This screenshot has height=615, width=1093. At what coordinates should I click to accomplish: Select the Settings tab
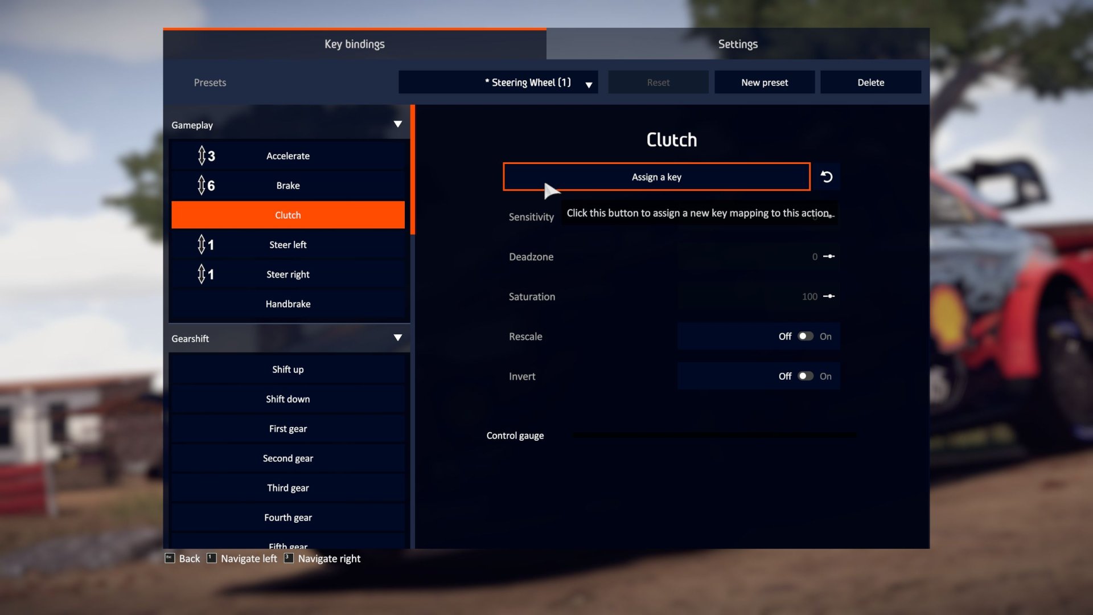coord(737,43)
